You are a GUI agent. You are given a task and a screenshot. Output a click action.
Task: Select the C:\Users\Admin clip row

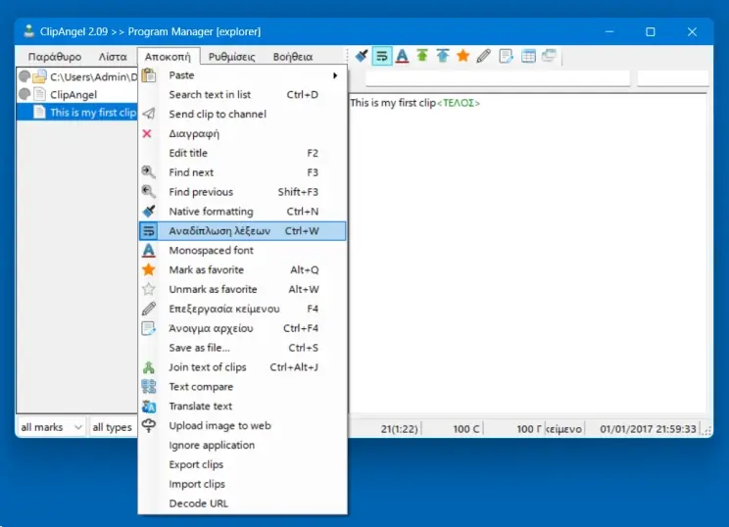point(77,76)
